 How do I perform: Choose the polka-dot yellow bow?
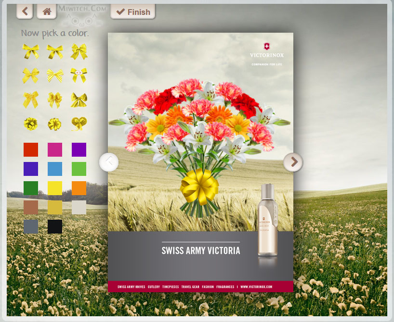point(31,74)
